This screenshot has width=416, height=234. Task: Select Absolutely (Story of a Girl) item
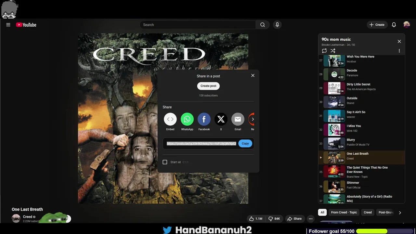tap(361, 199)
